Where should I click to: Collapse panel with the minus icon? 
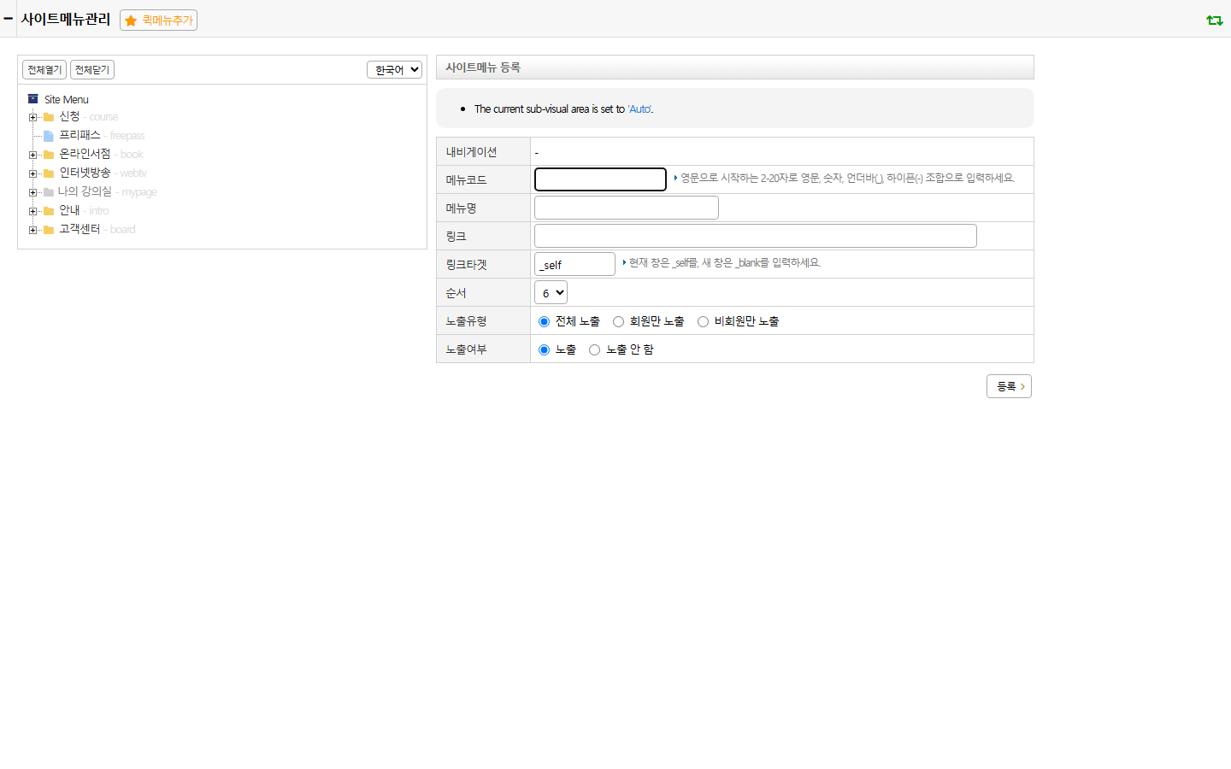[8, 18]
